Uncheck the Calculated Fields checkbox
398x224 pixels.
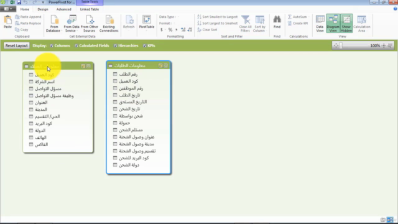click(76, 45)
